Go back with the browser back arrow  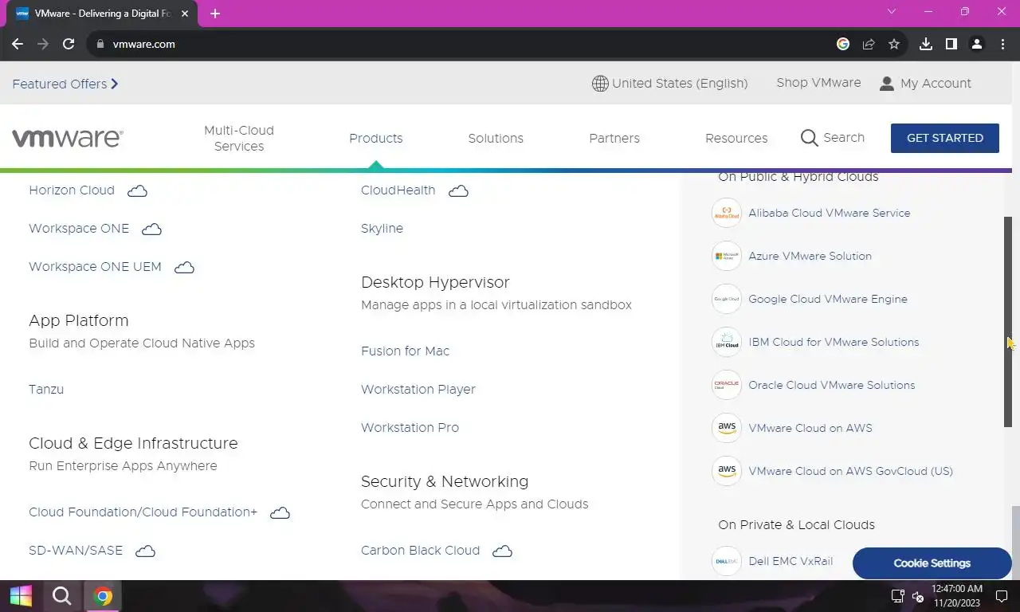tap(18, 44)
